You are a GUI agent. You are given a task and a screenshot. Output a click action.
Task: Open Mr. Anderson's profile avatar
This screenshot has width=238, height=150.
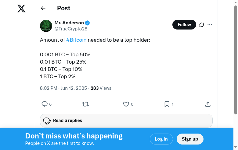(x=46, y=26)
